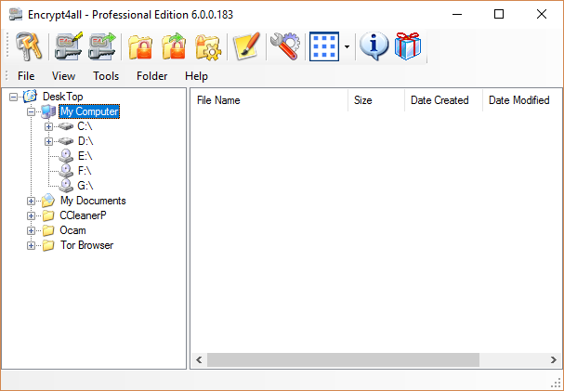
Task: Sort by File Name column header
Action: pyautogui.click(x=269, y=100)
